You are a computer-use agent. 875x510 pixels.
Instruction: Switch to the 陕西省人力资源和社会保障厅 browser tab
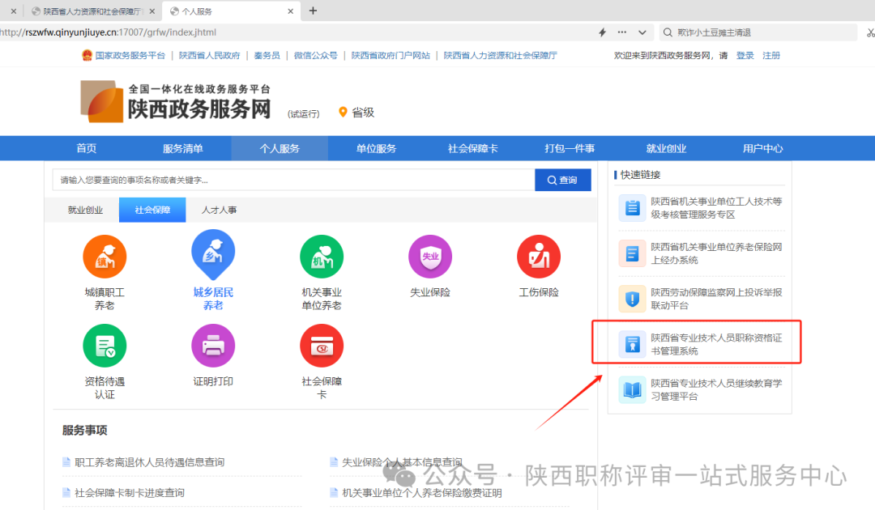tap(92, 11)
